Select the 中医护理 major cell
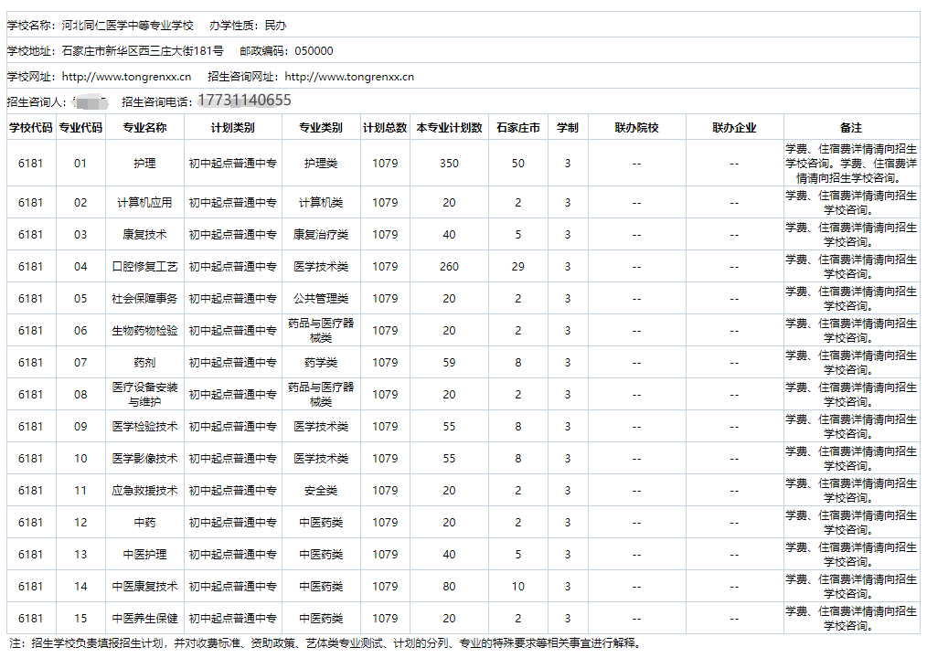Viewport: 927px width, 658px height. pos(145,554)
